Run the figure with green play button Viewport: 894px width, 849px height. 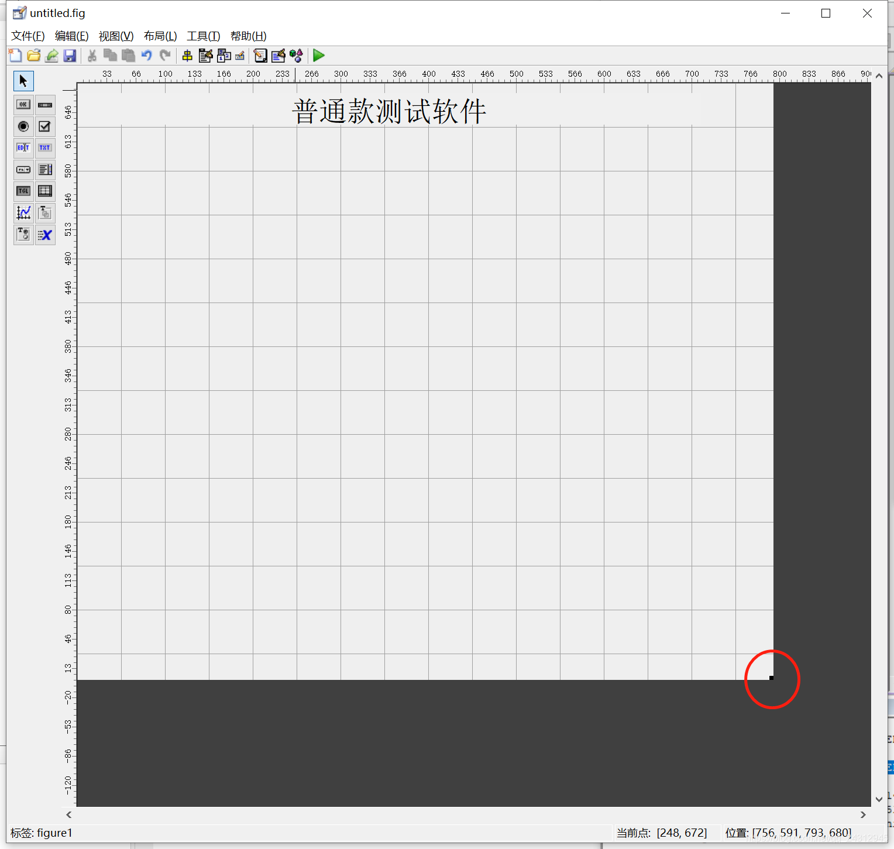coord(319,56)
